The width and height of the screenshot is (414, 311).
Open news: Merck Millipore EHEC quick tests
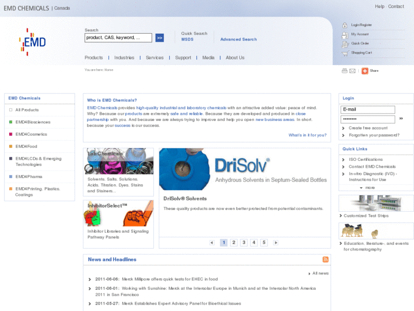(170, 279)
